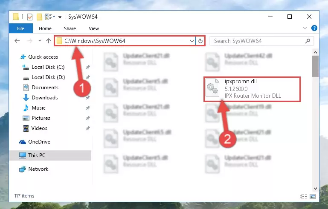Select Quick access in navigation pane

[43, 57]
